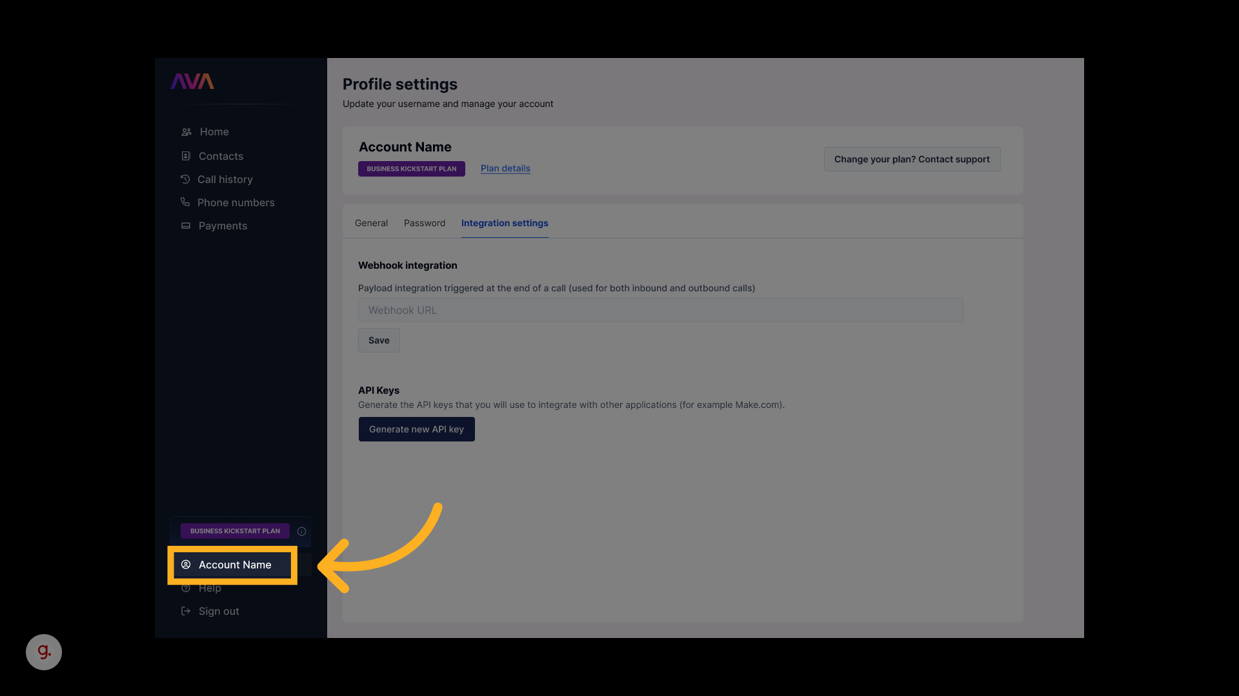This screenshot has width=1239, height=696.
Task: Select the Integration settings tab
Action: click(x=505, y=223)
